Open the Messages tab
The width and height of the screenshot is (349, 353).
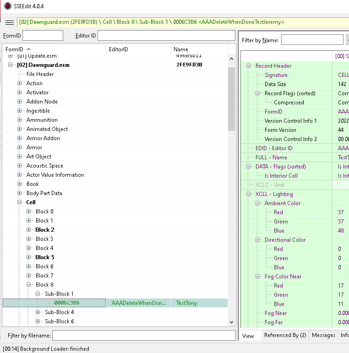pyautogui.click(x=323, y=335)
